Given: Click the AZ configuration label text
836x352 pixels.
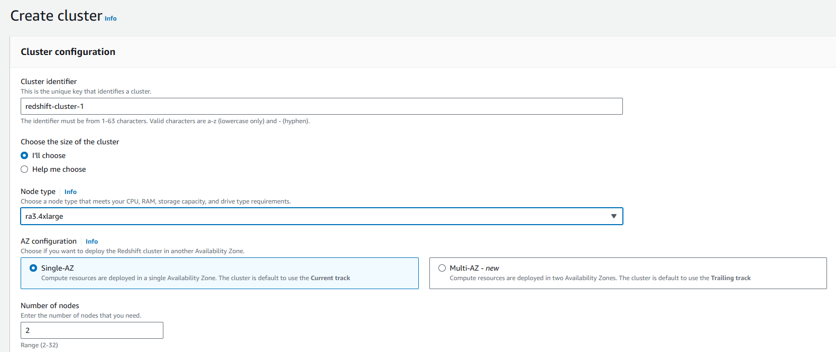Looking at the screenshot, I should [x=49, y=241].
